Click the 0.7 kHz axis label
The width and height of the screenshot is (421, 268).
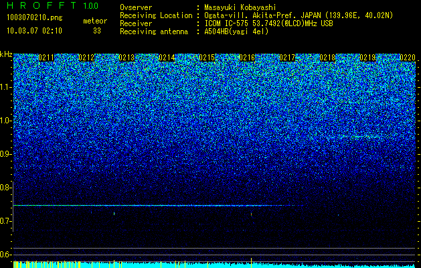[x=5, y=221]
